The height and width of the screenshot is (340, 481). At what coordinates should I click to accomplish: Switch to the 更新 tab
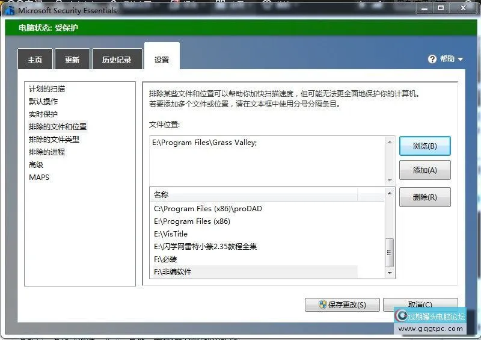click(x=72, y=60)
